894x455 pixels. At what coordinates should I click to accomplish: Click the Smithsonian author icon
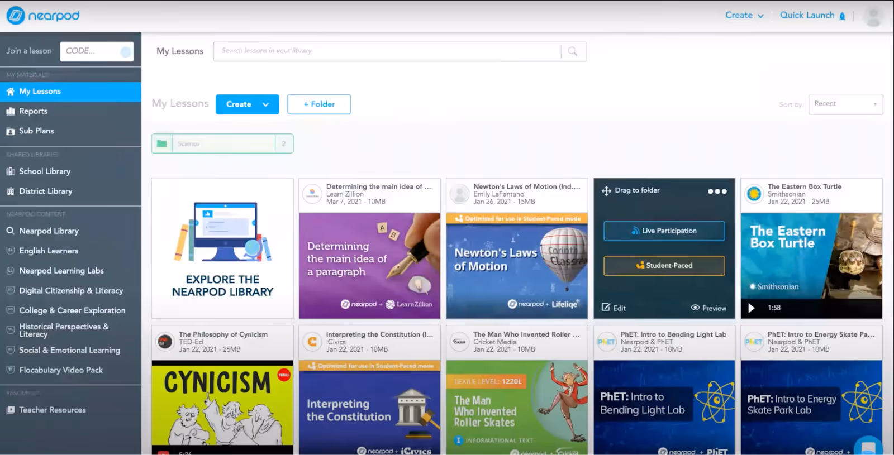click(754, 194)
